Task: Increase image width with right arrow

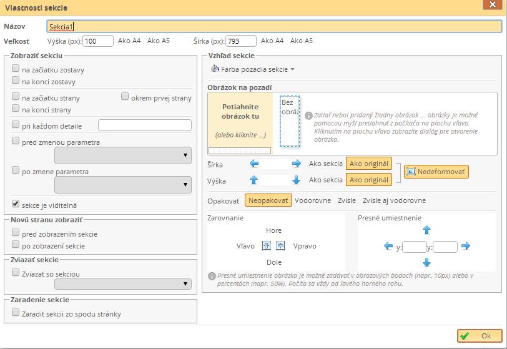Action: tap(296, 164)
